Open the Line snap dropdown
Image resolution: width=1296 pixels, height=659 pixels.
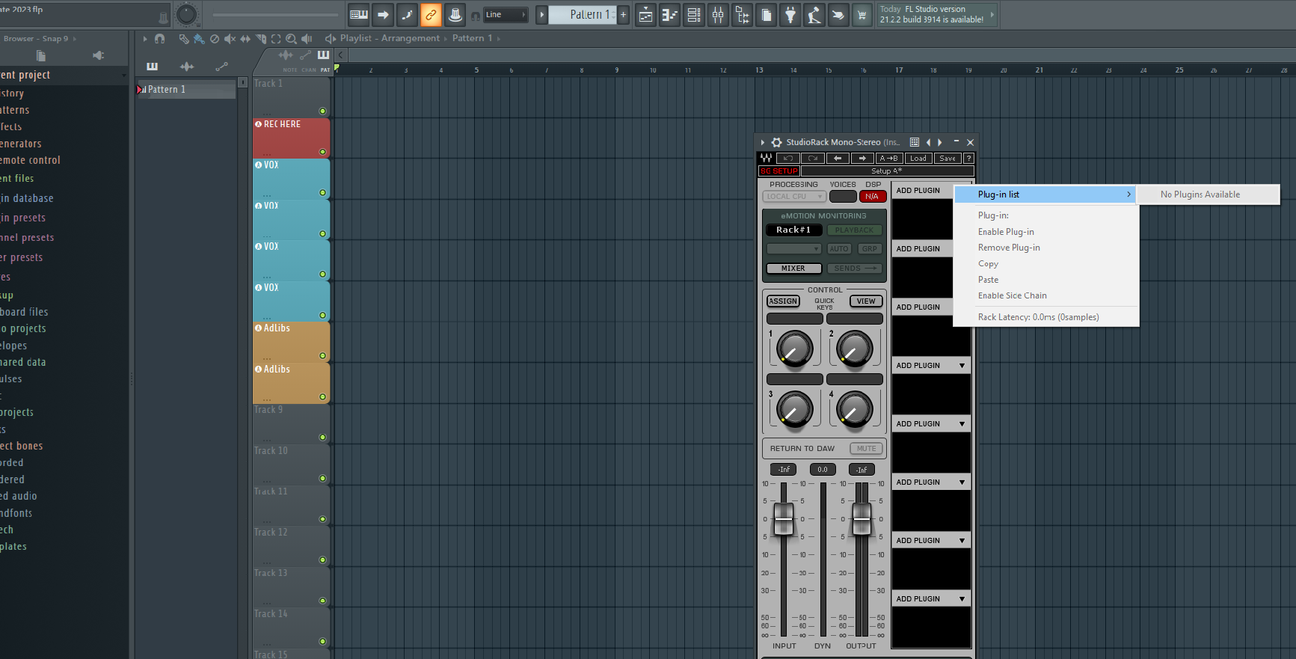click(505, 14)
